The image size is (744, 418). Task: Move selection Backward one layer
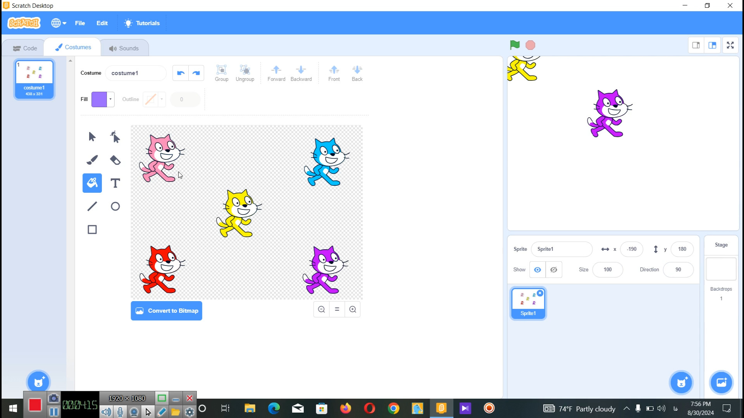pos(301,73)
